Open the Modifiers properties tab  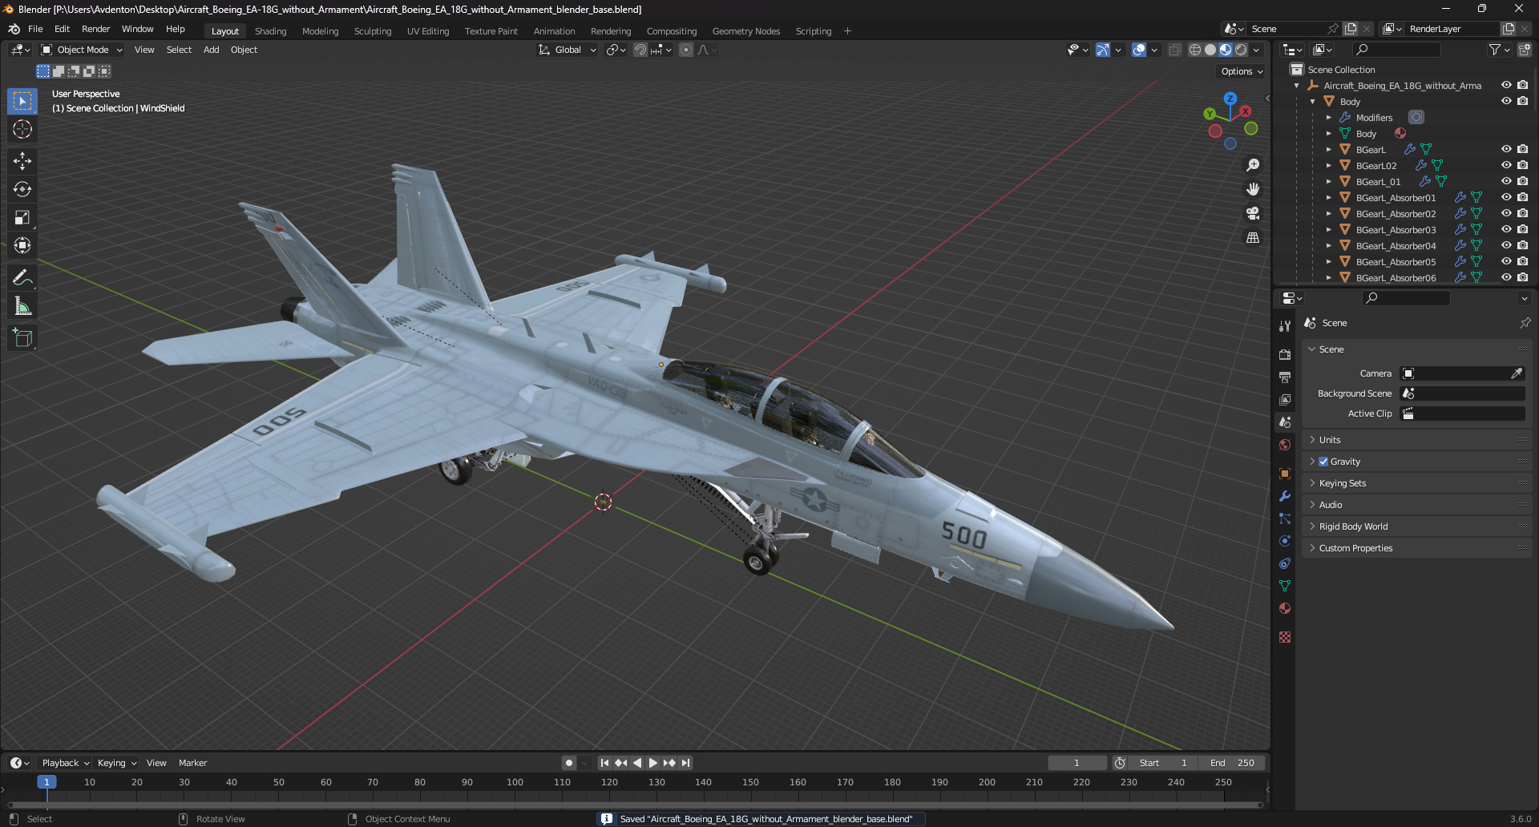pos(1285,496)
